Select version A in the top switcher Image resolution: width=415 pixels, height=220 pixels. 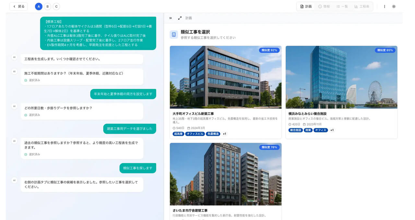pos(39,6)
